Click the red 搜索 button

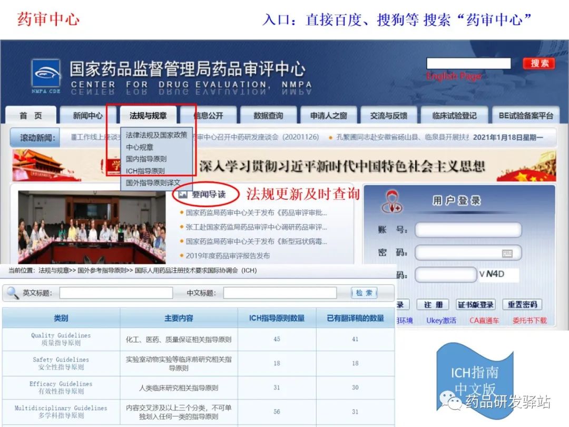click(x=539, y=63)
